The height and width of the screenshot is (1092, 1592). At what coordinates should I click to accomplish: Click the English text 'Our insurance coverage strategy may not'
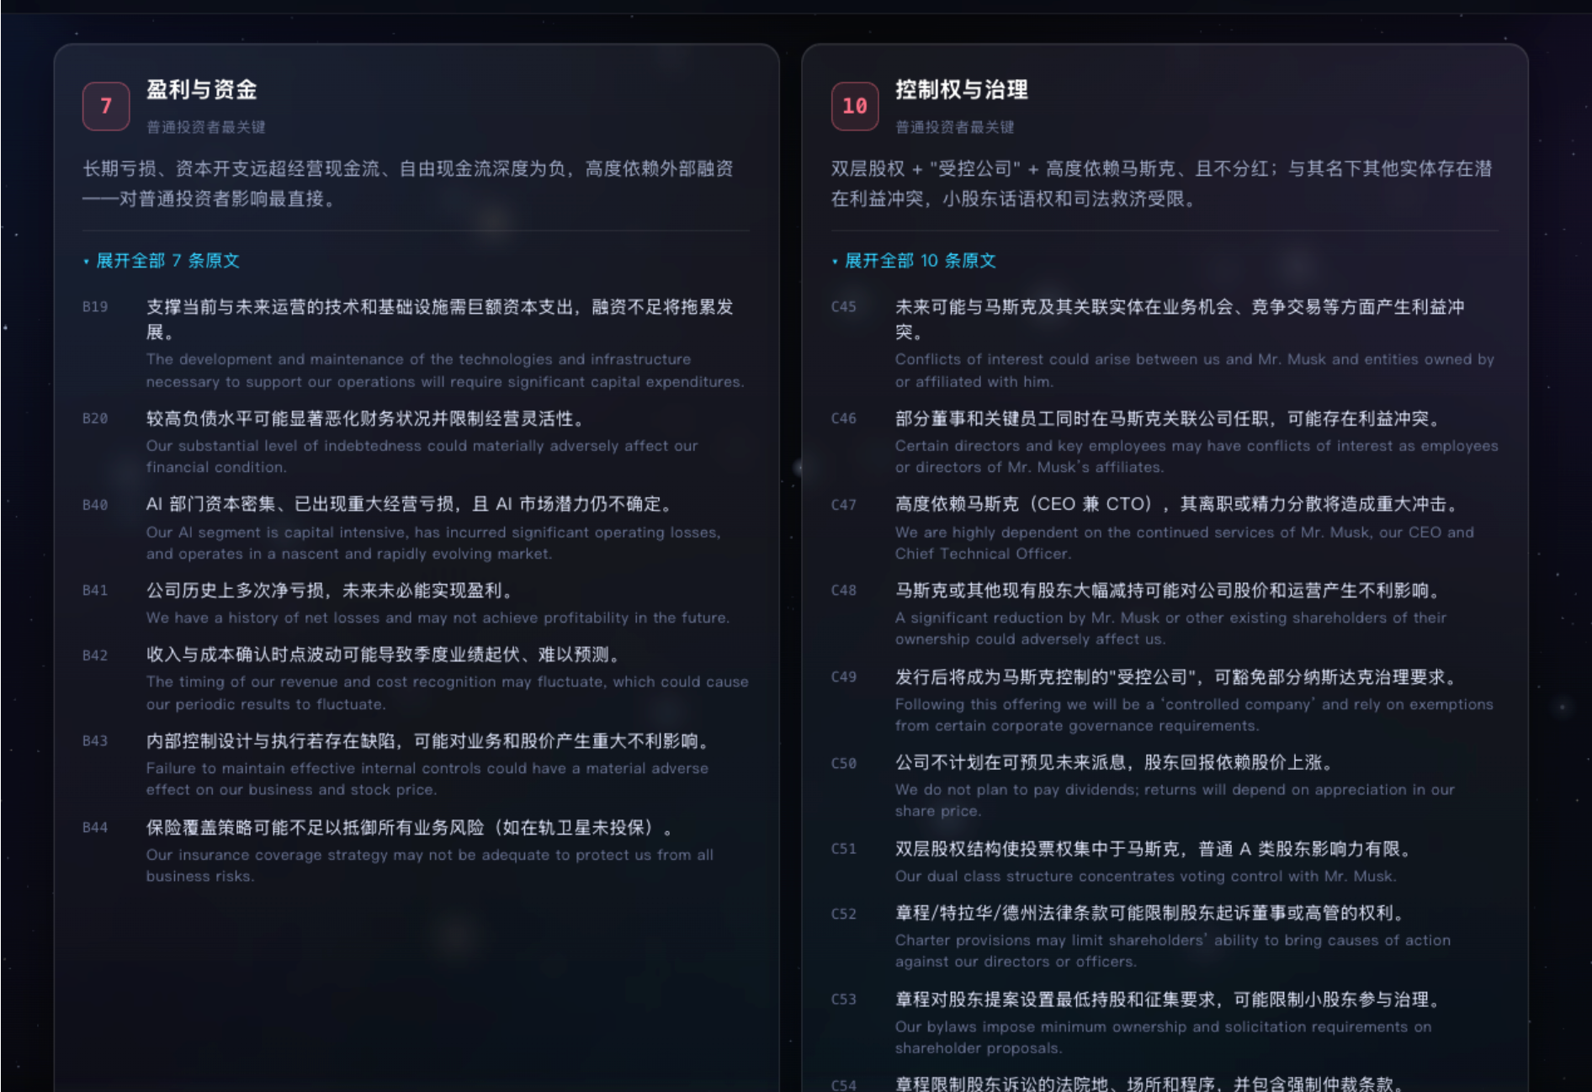430,865
